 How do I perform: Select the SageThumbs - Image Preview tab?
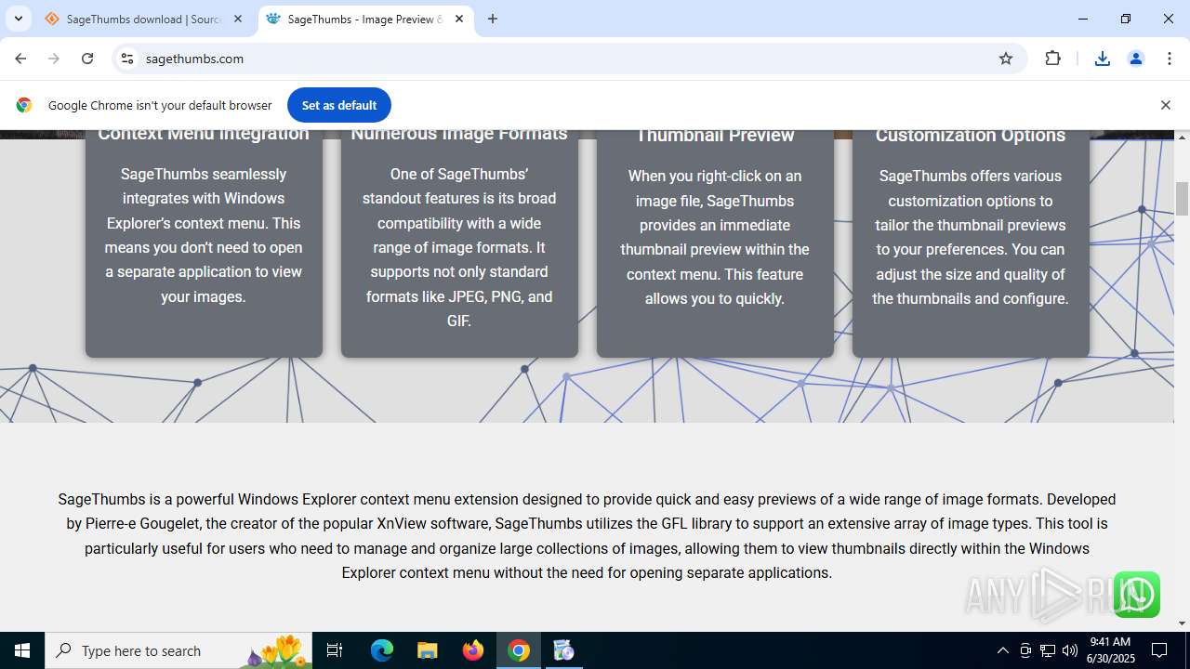tap(364, 19)
